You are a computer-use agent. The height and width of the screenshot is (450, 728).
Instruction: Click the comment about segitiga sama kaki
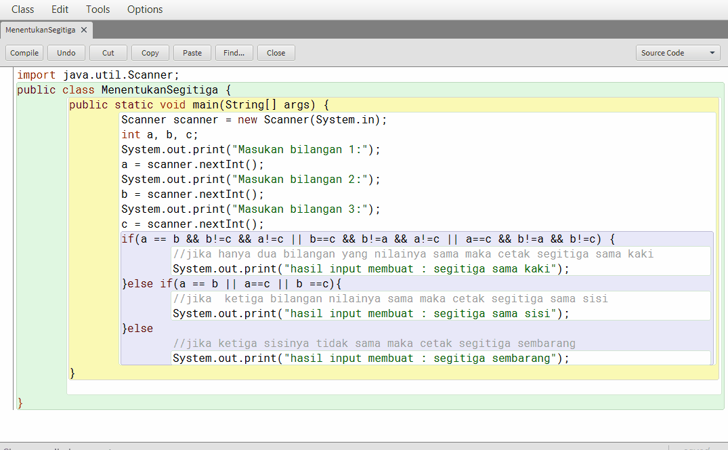[413, 253]
